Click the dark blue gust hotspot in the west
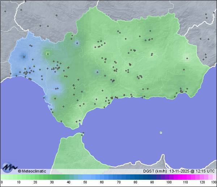 [x=24, y=56]
